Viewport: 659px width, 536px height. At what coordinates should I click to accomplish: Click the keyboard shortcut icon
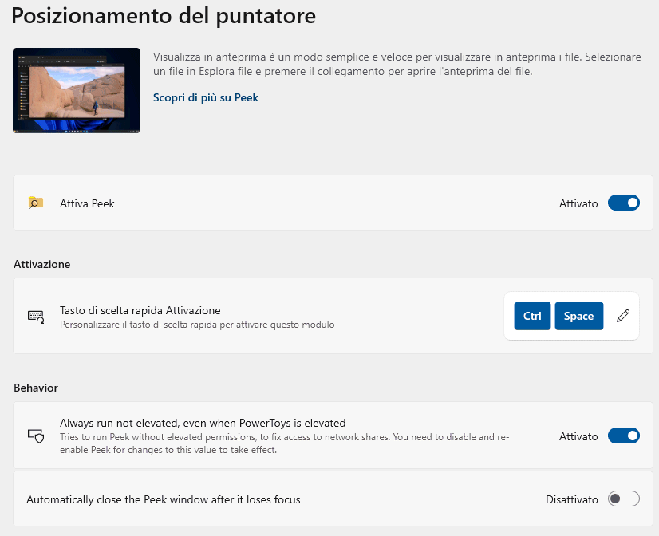coord(35,316)
